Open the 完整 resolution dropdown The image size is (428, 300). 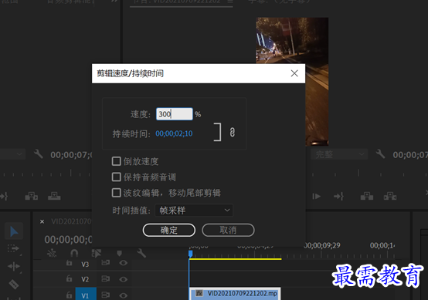339,154
